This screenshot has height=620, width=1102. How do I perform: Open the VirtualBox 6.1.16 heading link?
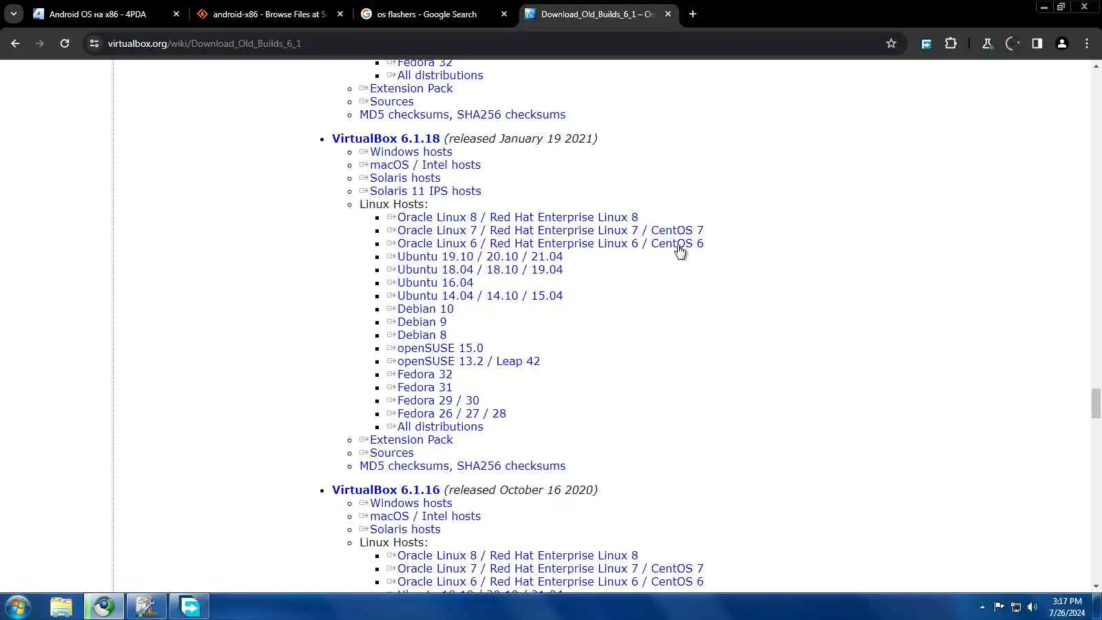[x=386, y=490]
